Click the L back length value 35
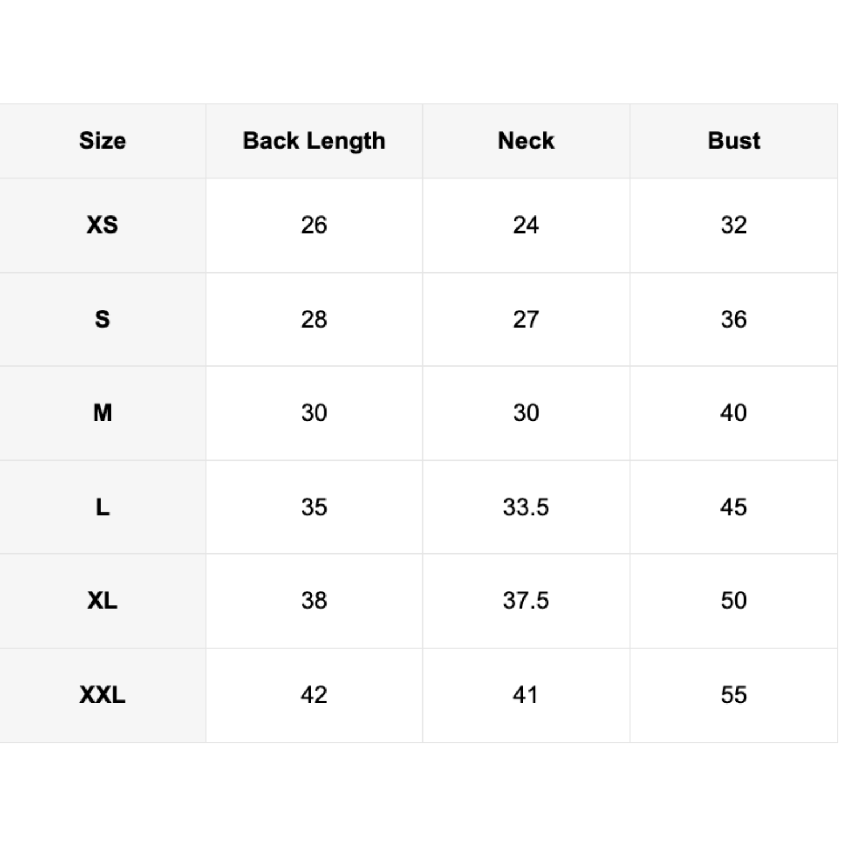This screenshot has height=855, width=855. pos(314,507)
